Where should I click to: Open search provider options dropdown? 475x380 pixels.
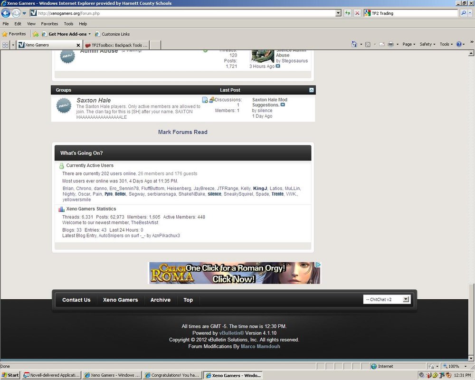[x=470, y=13]
